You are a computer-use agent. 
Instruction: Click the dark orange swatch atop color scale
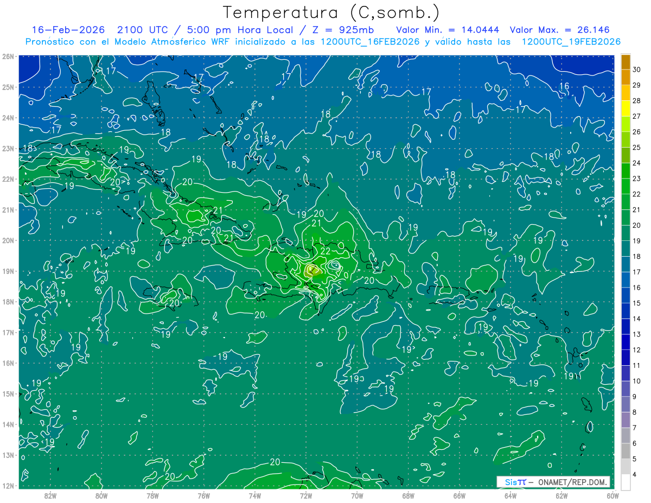(626, 62)
